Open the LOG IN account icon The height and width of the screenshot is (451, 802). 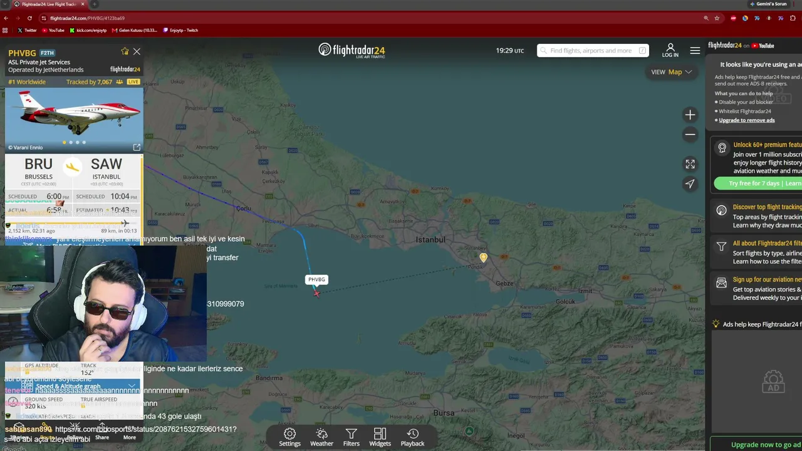pyautogui.click(x=670, y=50)
